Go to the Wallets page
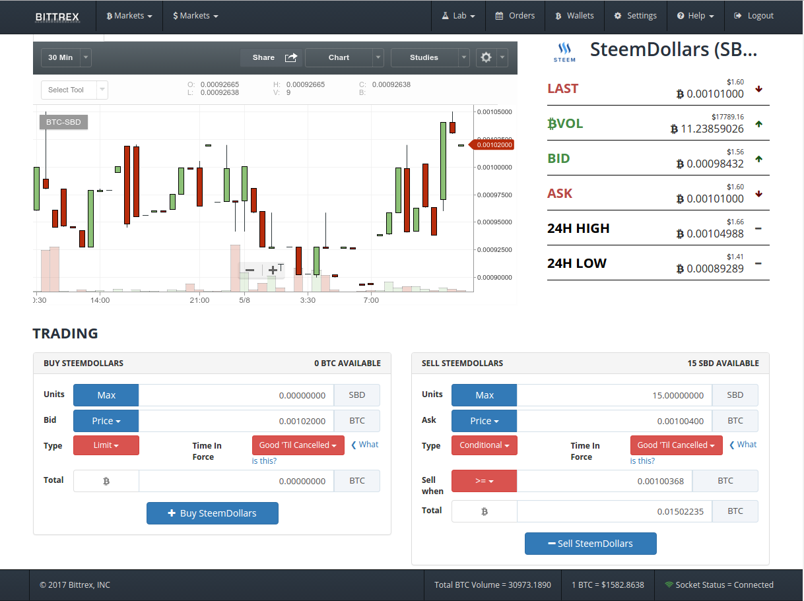This screenshot has height=601, width=804. coord(574,16)
